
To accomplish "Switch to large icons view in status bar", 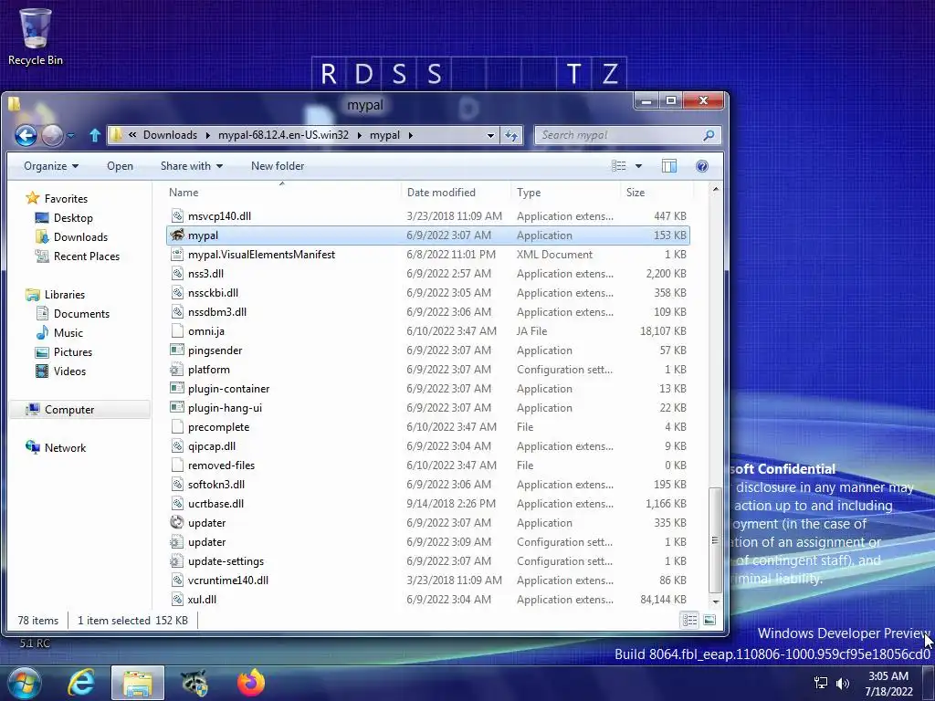I will [709, 621].
